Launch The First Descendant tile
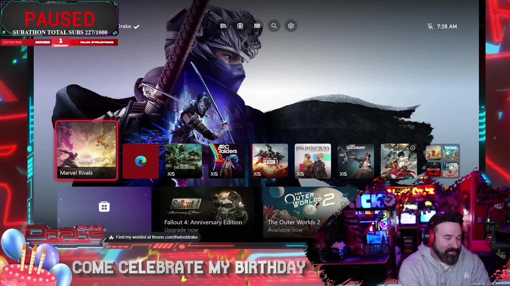The height and width of the screenshot is (286, 510). click(356, 161)
